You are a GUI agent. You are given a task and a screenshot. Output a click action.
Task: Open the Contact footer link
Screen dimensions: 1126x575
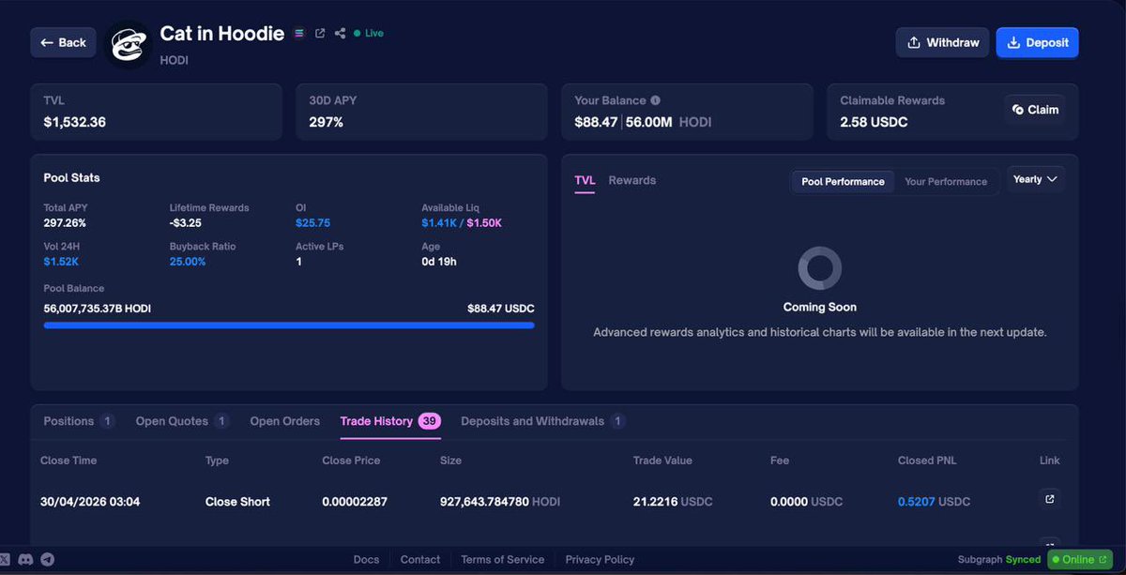coord(420,559)
